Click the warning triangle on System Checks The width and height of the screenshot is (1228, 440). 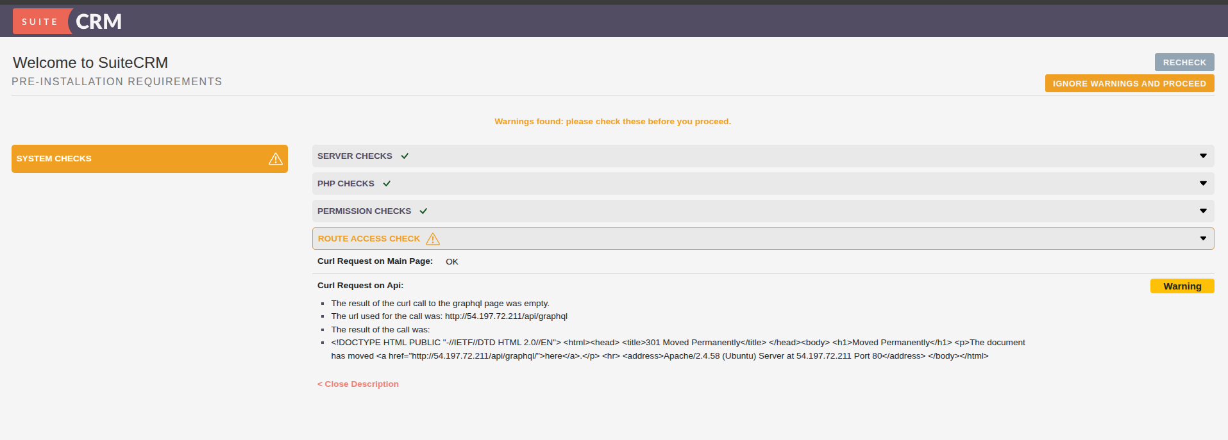pyautogui.click(x=276, y=159)
